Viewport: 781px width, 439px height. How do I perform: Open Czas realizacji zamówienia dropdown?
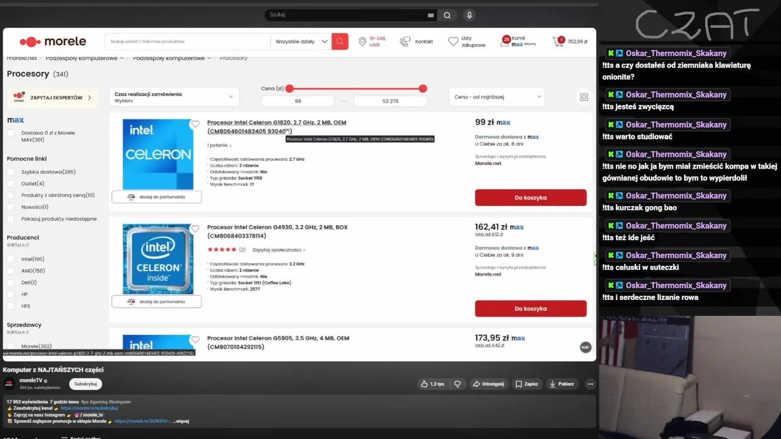pos(175,97)
